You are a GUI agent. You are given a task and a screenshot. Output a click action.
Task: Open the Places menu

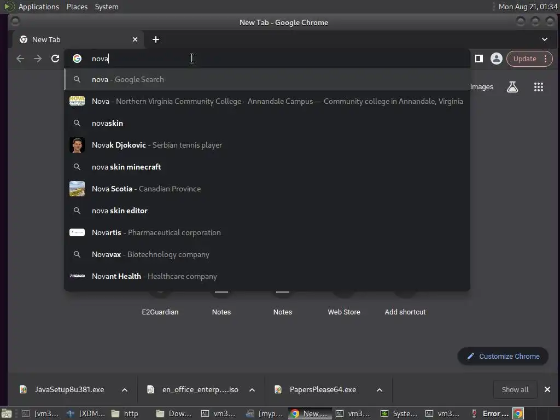77,7
